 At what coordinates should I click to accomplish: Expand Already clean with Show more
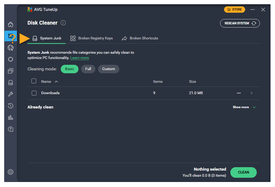(x=244, y=107)
